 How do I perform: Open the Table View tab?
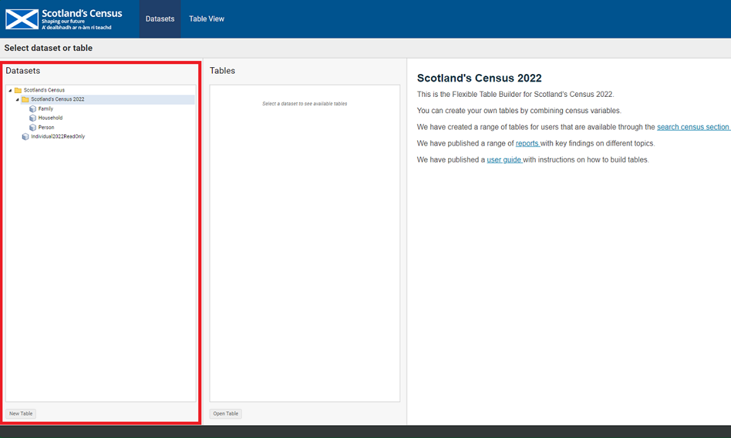207,19
